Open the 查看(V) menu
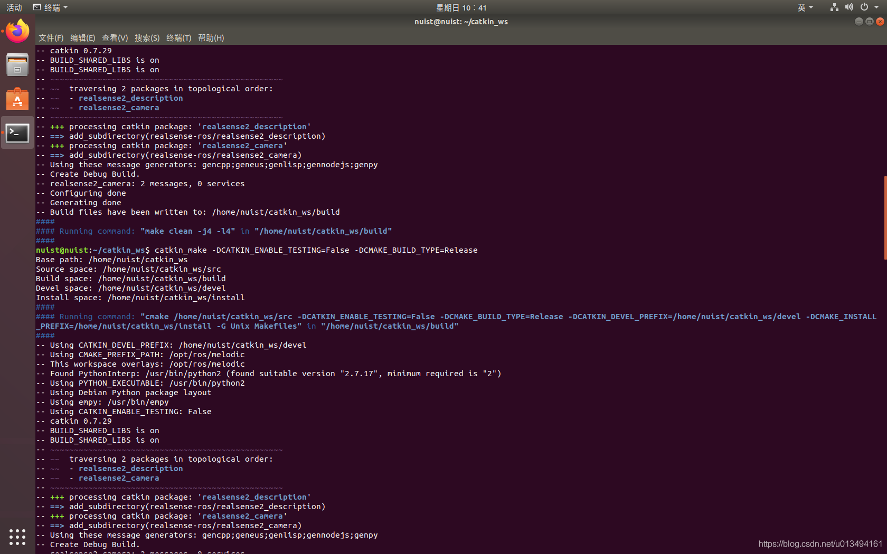Viewport: 887px width, 554px height. point(115,38)
